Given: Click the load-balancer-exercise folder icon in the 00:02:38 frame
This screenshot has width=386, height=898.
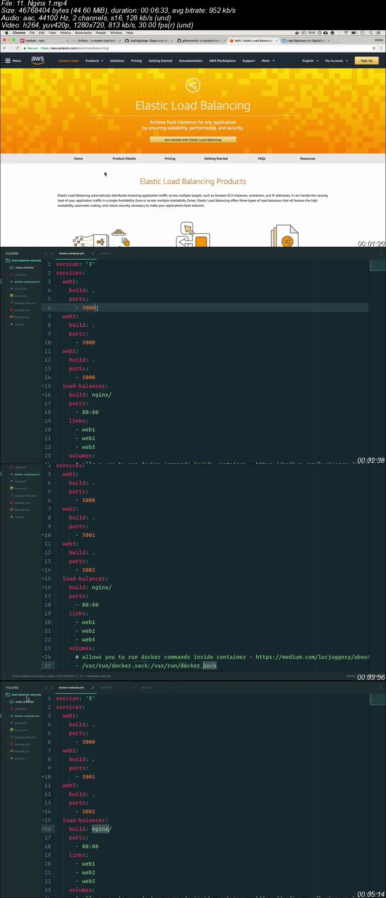Looking at the screenshot, I should coord(8,260).
